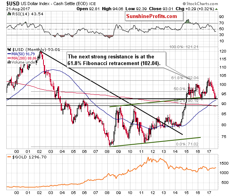This screenshot has width=235, height=196.
Task: Click year 02 on the dollar chart axis
Action: (39, 151)
